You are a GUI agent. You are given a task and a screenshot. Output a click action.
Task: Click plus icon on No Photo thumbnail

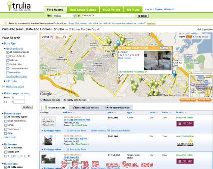(43, 125)
